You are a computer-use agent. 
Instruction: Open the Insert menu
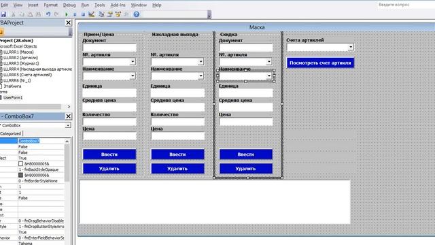pyautogui.click(x=33, y=5)
